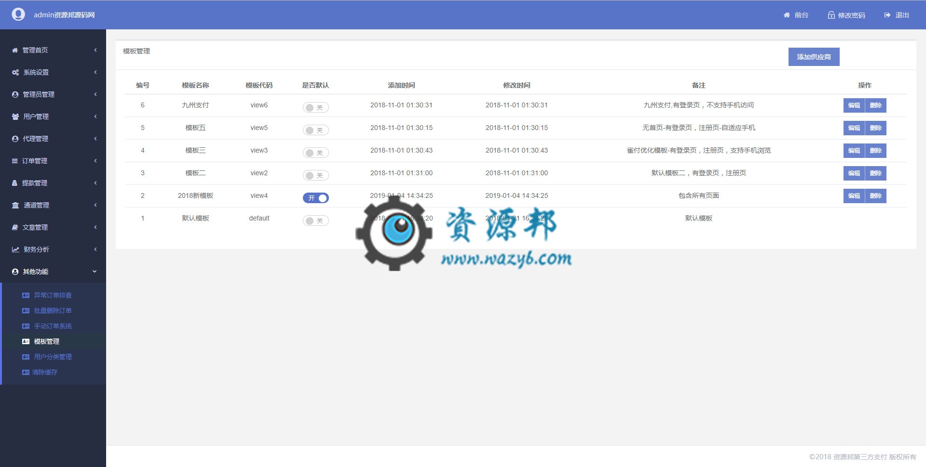Click the 管理员管理 user icon

coord(15,94)
